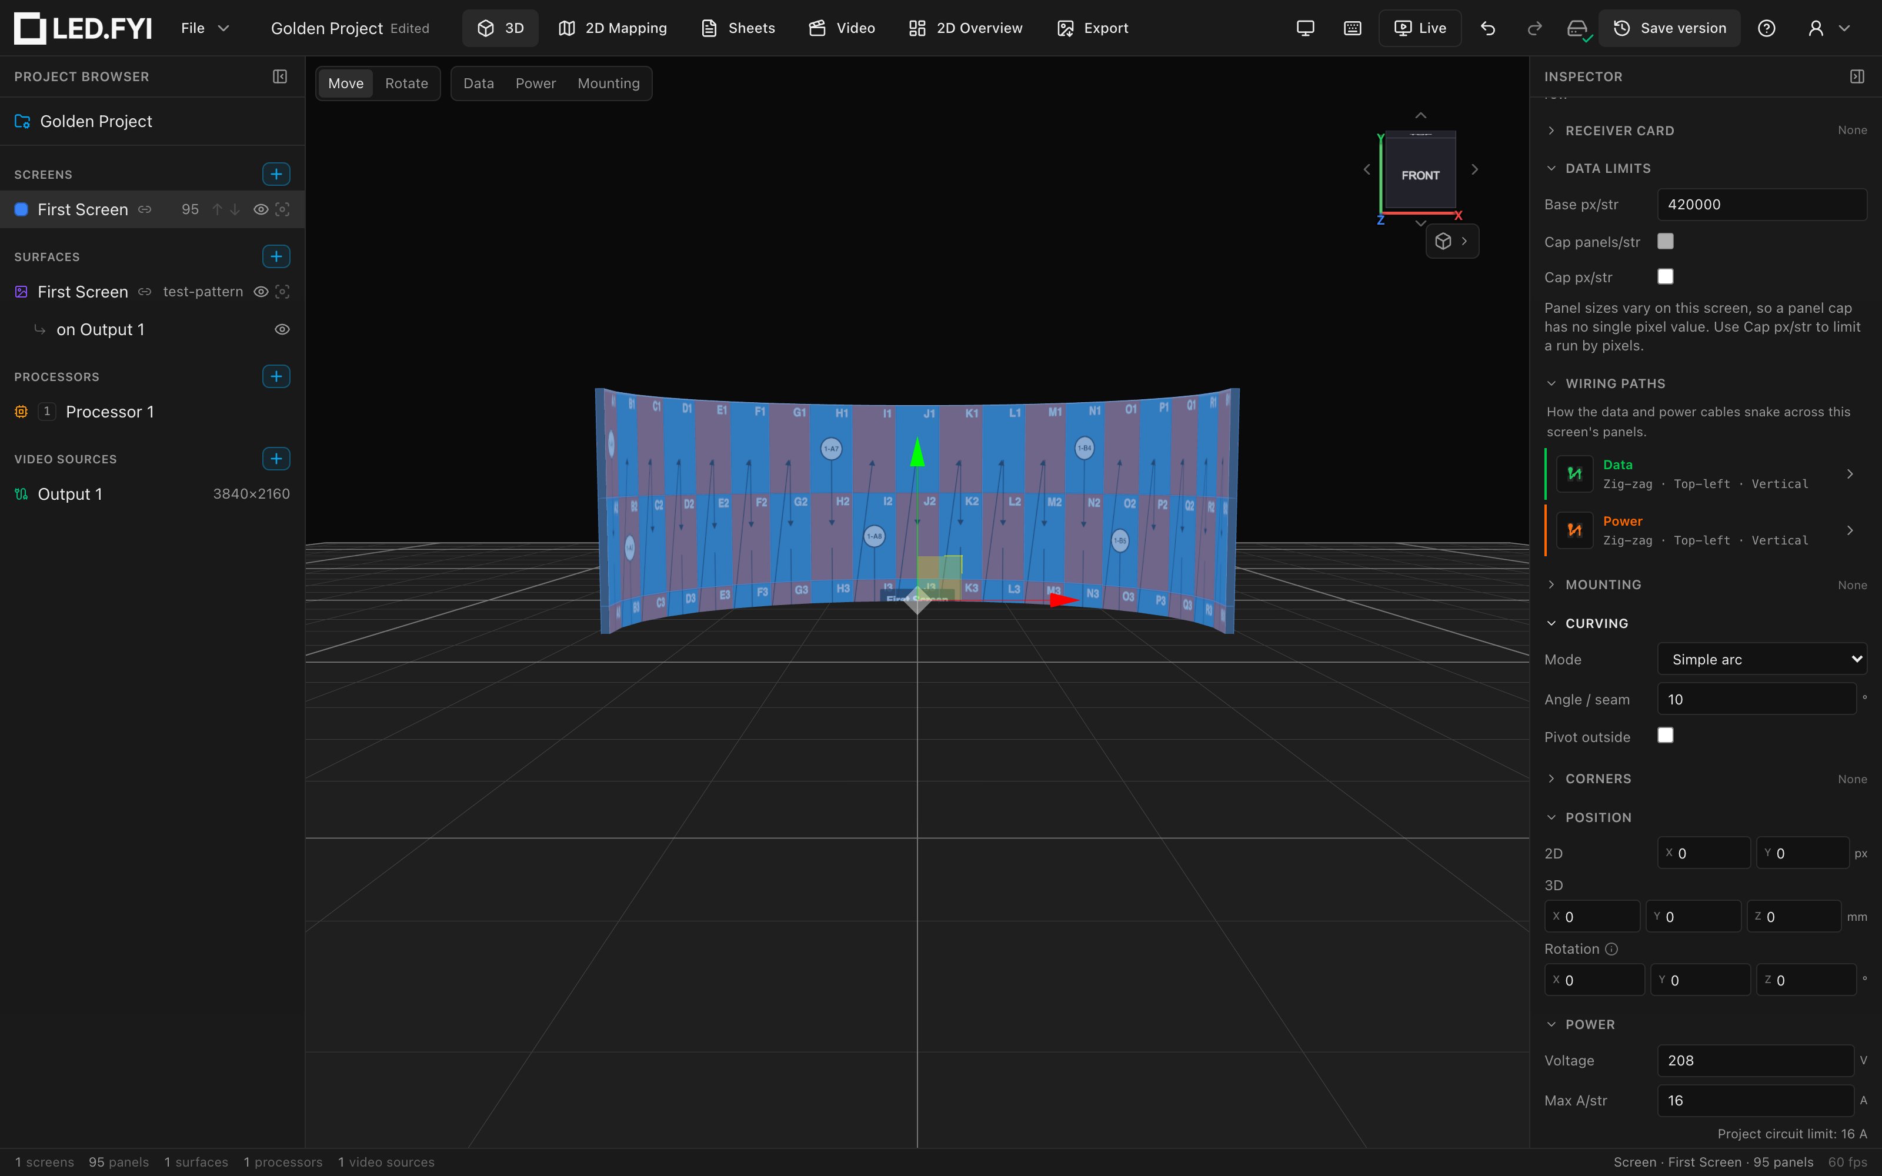1882x1176 pixels.
Task: Click the cloud sync status icon
Action: [x=1578, y=29]
